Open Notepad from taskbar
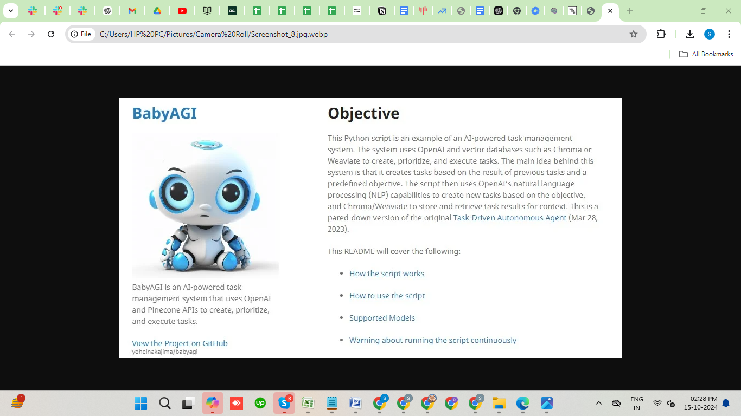The height and width of the screenshot is (416, 741). click(331, 403)
